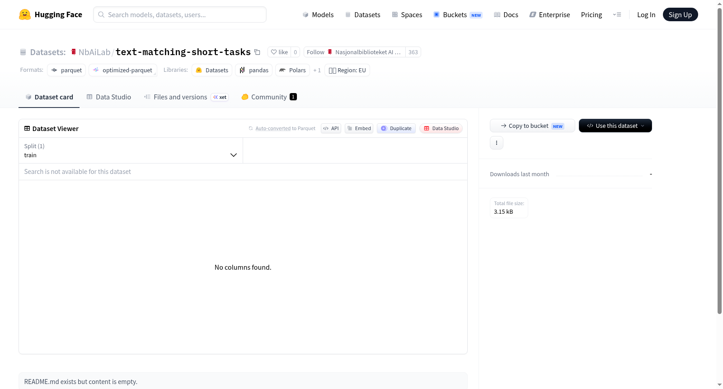This screenshot has height=389, width=723.
Task: Click the Datasets: breadcrumb label
Action: (x=48, y=52)
